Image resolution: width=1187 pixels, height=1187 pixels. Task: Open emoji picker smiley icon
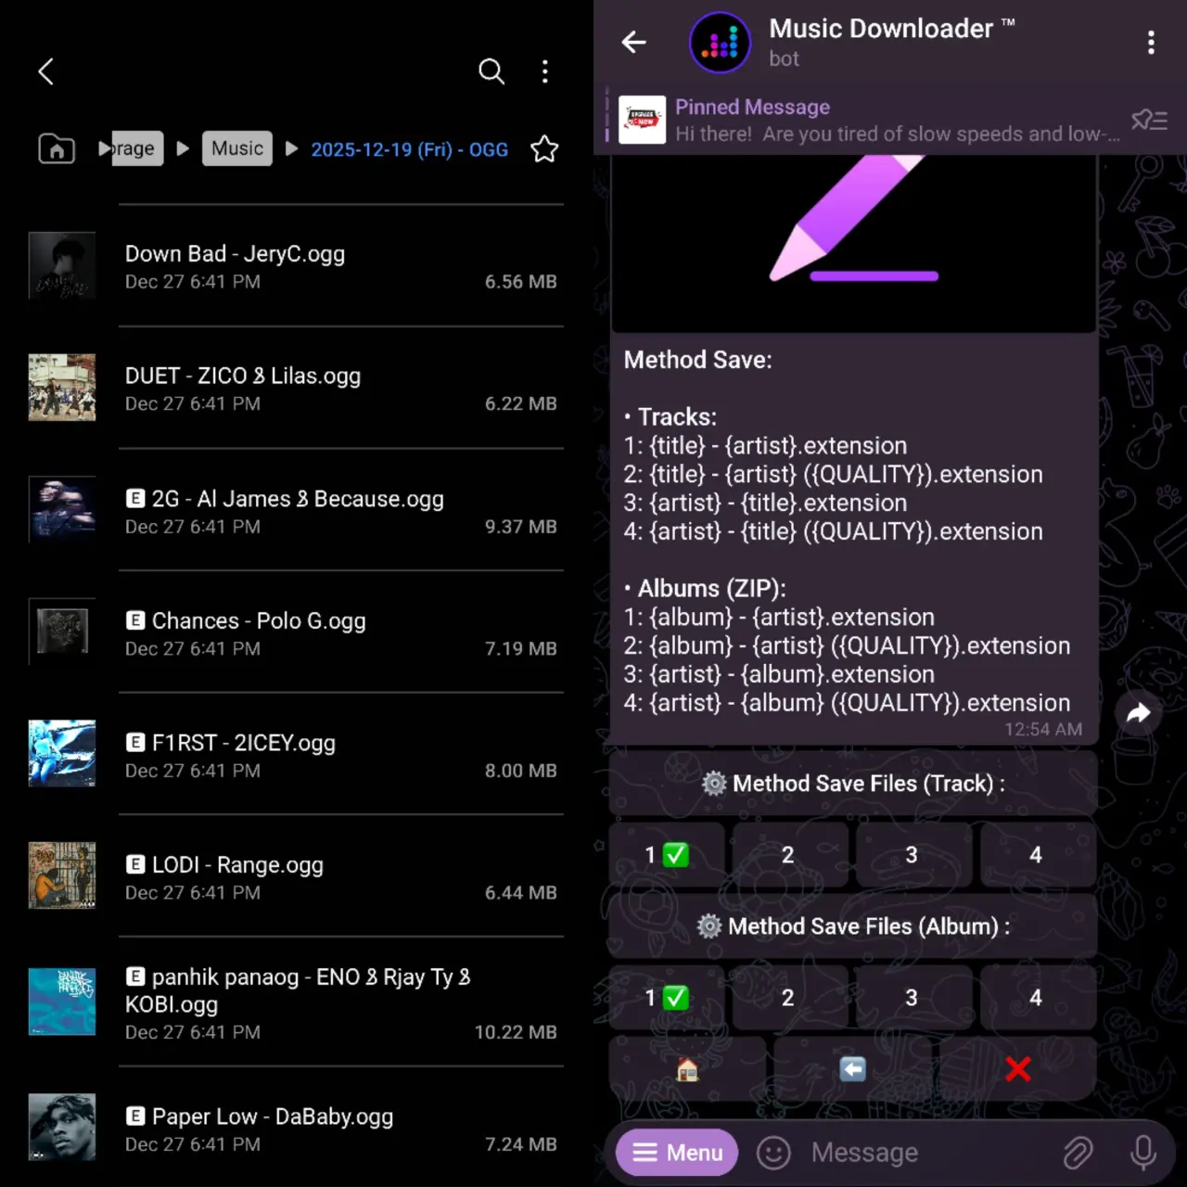point(773,1153)
